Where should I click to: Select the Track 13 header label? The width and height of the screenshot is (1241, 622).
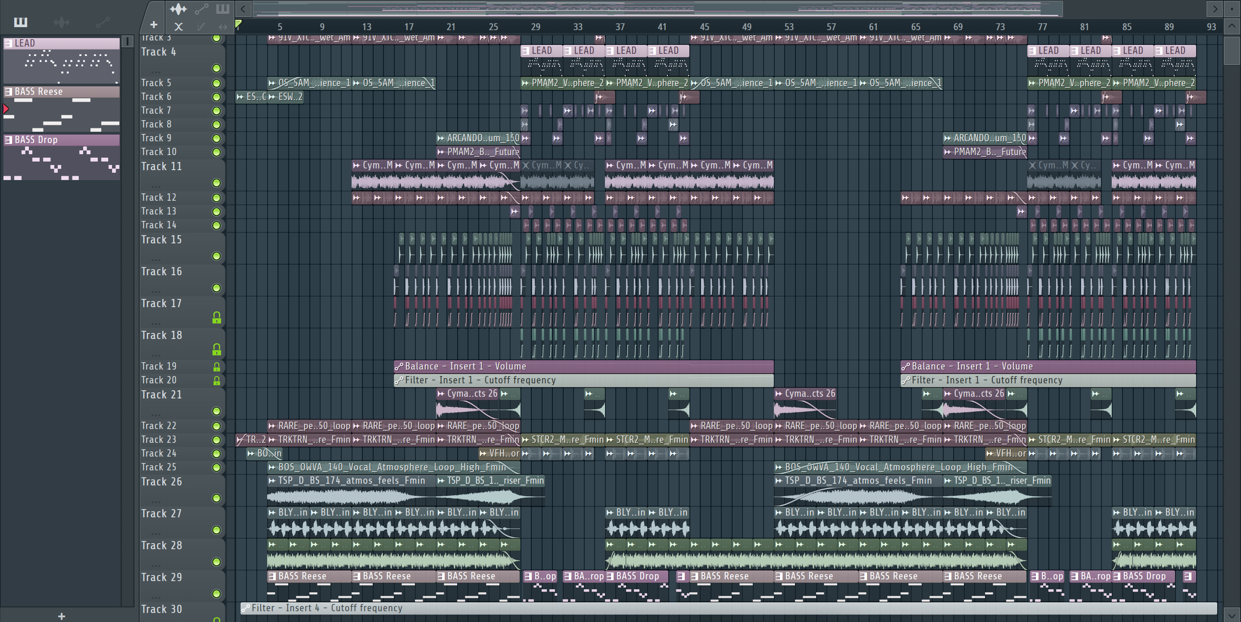(159, 211)
